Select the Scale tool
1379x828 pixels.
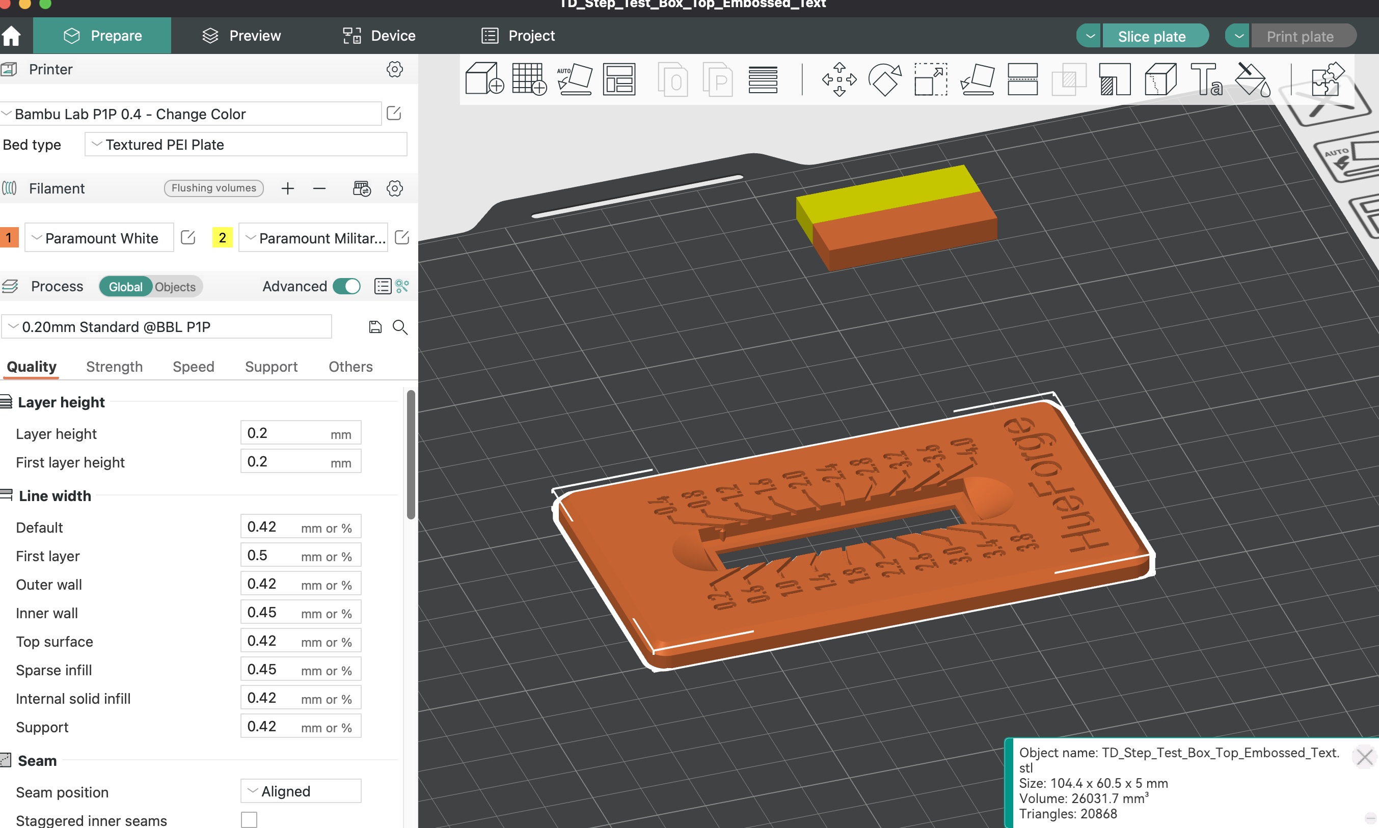[930, 80]
